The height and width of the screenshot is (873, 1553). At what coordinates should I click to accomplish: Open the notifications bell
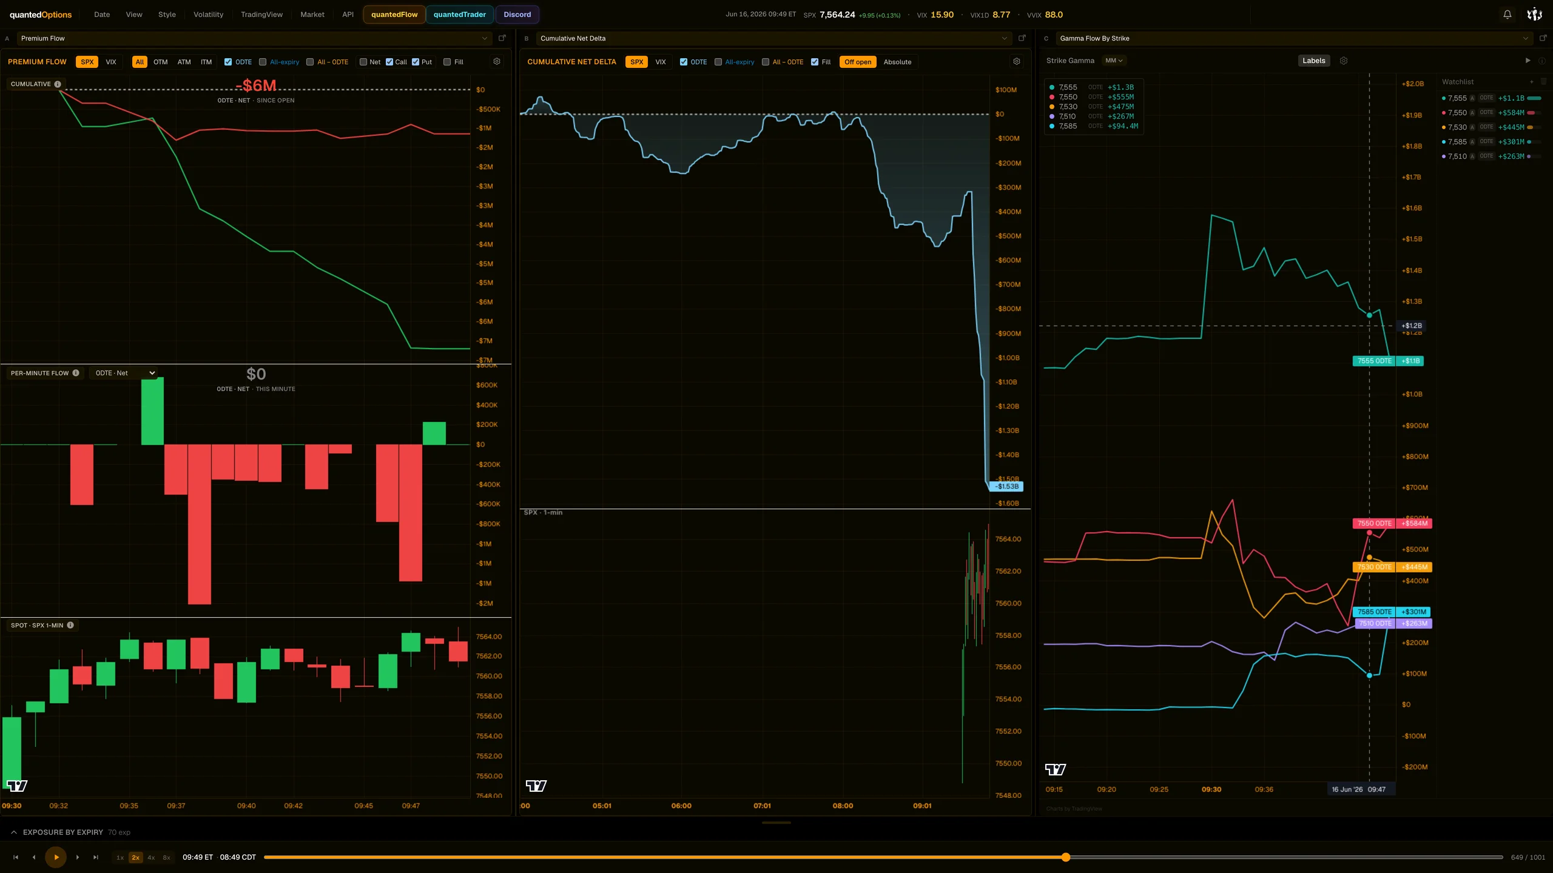[x=1507, y=15]
